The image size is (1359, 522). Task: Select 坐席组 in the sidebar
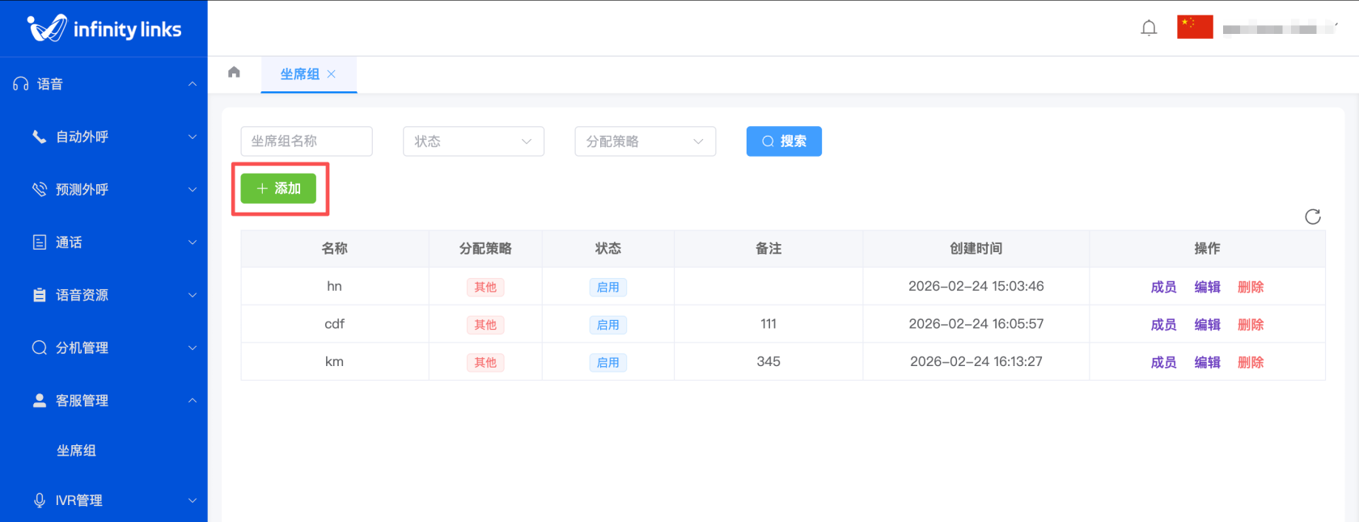[x=76, y=451]
